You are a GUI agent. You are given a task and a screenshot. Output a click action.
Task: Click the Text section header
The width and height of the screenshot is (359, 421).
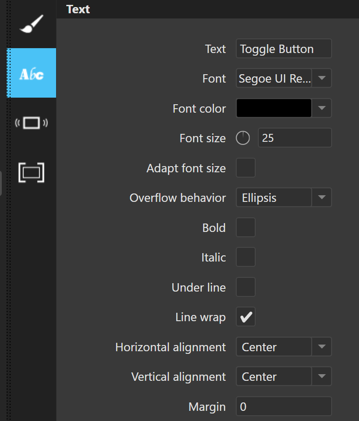tap(78, 9)
